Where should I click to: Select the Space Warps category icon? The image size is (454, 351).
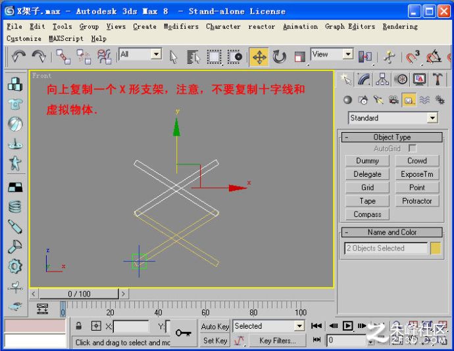click(424, 100)
